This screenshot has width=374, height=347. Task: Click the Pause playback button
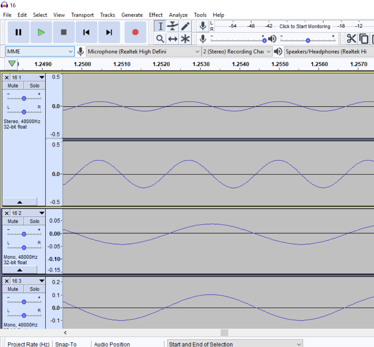coord(18,32)
